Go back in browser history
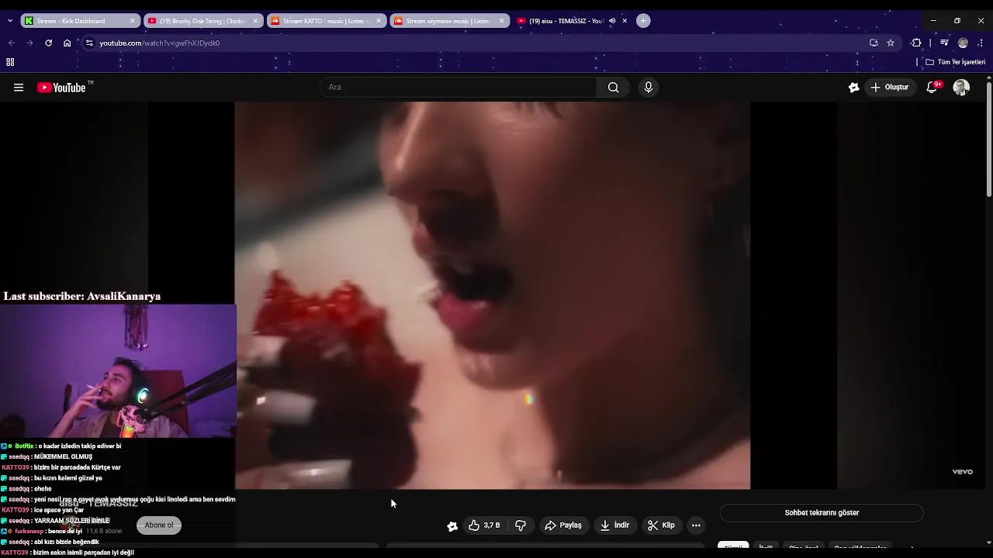Screen dimensions: 993x558 pos(11,43)
